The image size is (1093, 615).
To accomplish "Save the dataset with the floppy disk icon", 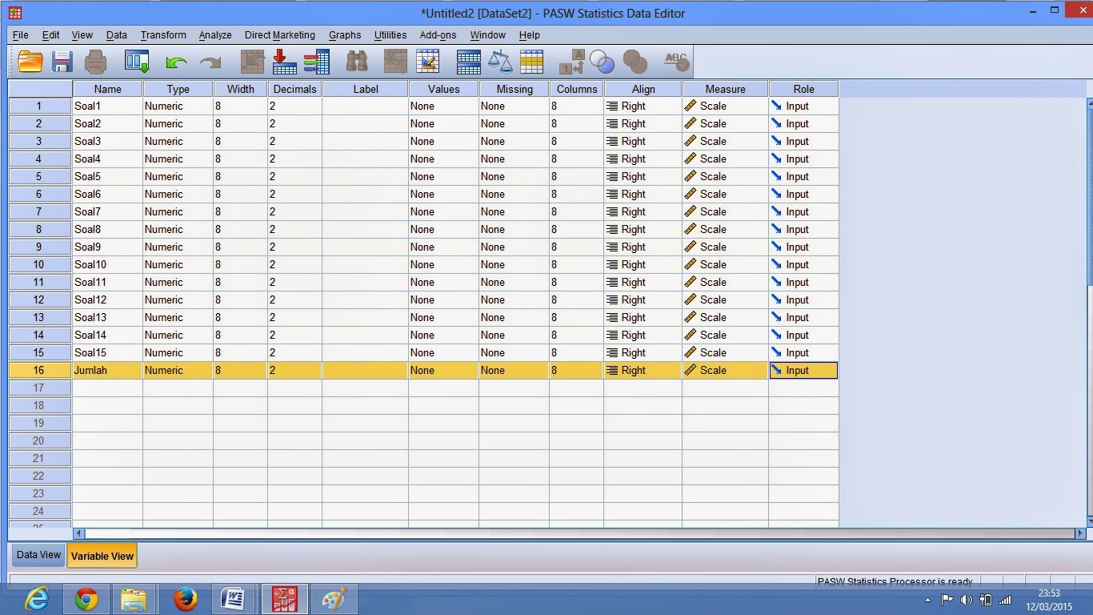I will 62,62.
